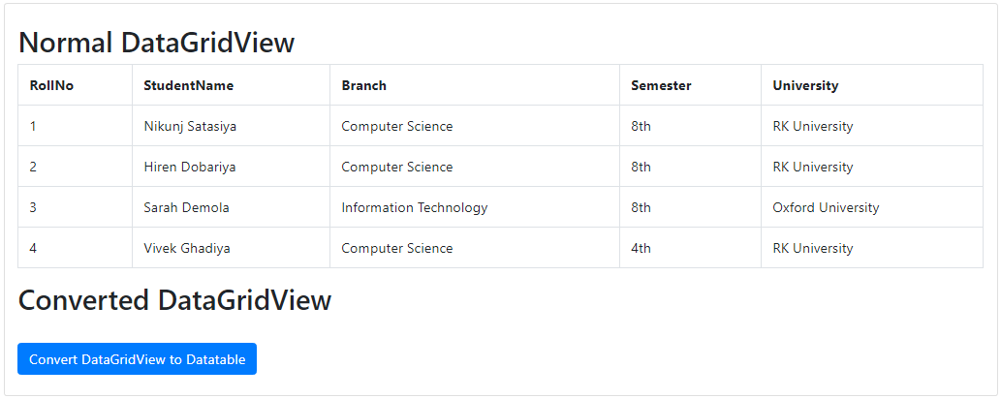Click the RollNo column header
The image size is (1001, 399).
52,85
